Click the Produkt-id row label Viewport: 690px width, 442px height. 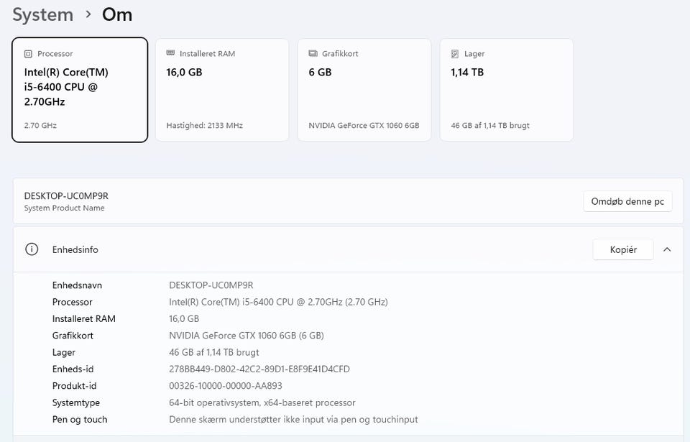[74, 386]
